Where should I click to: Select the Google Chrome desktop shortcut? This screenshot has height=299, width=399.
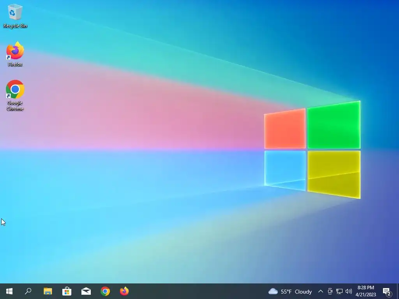click(x=15, y=95)
